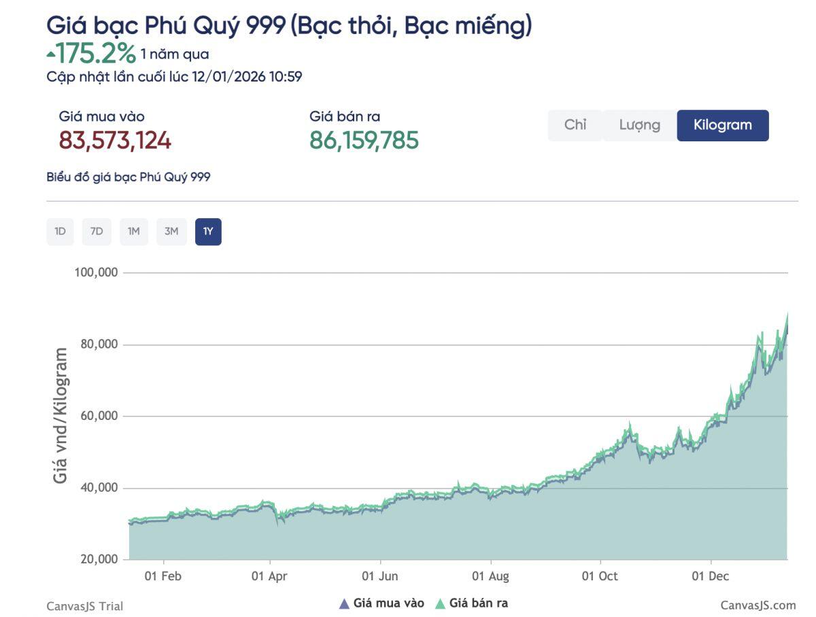Select the 1M range button
Screen dimensions: 816x617
pyautogui.click(x=133, y=232)
